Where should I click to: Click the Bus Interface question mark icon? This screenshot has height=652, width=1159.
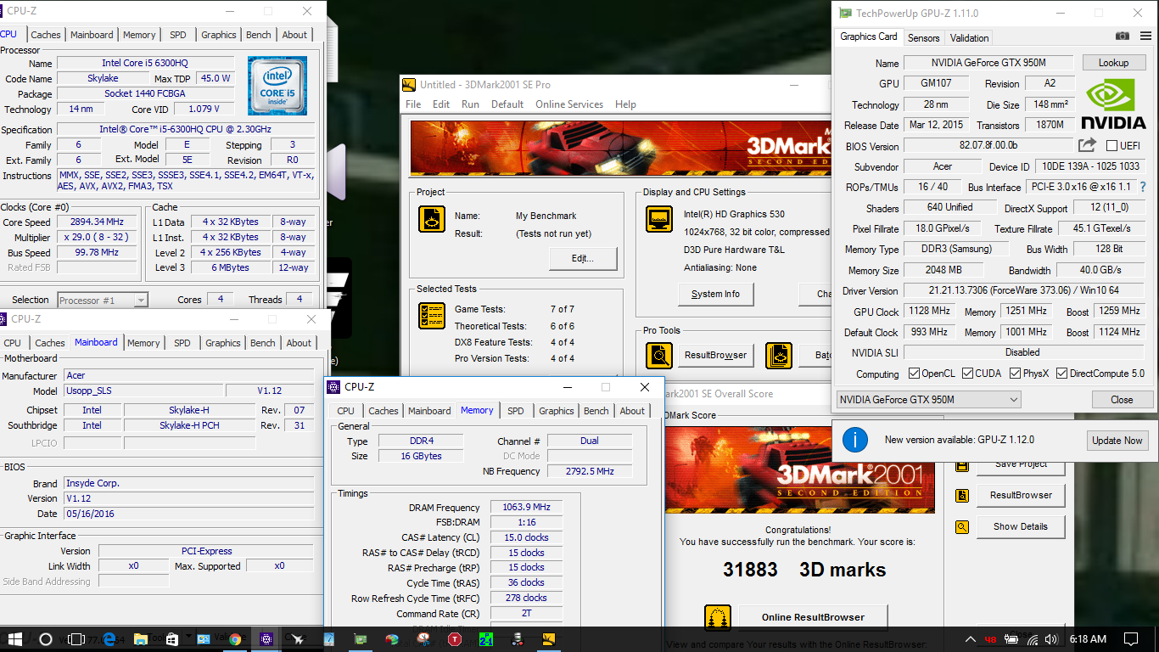point(1143,187)
